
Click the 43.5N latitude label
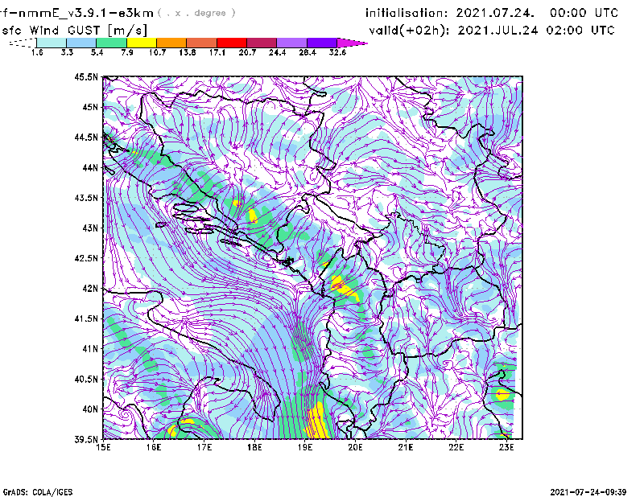point(86,197)
